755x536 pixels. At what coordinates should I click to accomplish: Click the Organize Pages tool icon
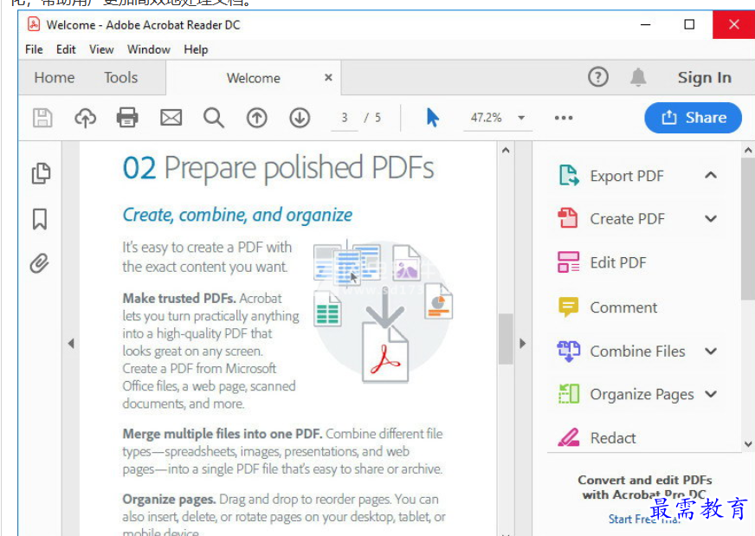pyautogui.click(x=569, y=394)
